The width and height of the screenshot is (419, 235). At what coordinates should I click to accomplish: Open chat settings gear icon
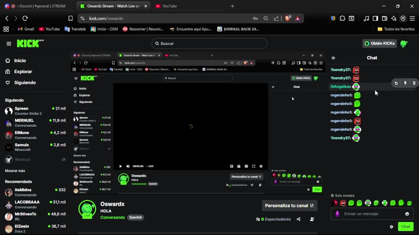[391, 227]
